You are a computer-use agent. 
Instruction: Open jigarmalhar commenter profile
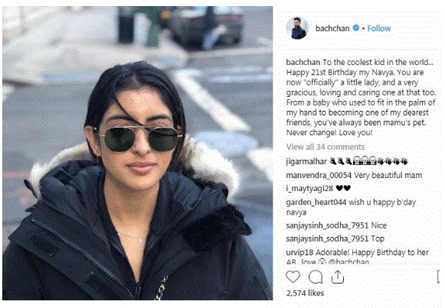pyautogui.click(x=306, y=162)
